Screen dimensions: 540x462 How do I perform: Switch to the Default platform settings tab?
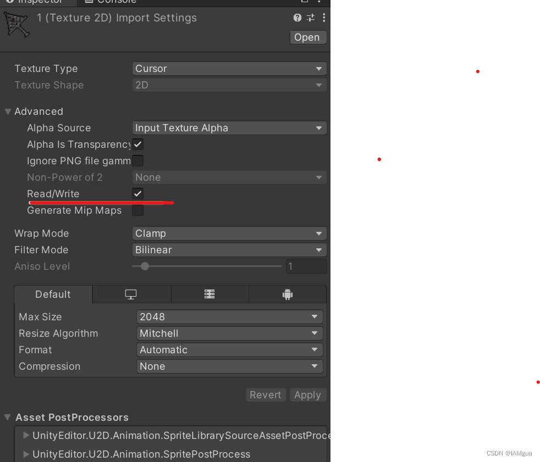coord(53,294)
